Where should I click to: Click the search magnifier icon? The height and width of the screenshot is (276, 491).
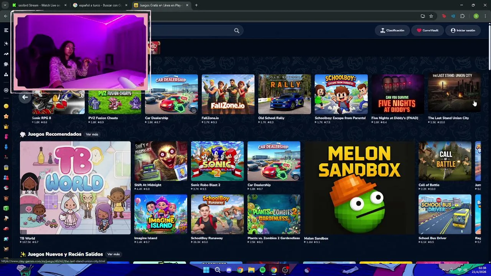tap(237, 31)
